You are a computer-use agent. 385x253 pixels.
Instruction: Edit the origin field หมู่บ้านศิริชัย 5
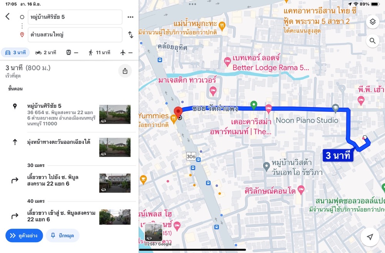point(76,17)
